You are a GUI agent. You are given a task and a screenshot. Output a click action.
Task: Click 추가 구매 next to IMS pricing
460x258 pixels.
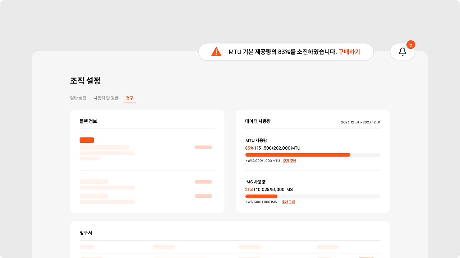(288, 202)
